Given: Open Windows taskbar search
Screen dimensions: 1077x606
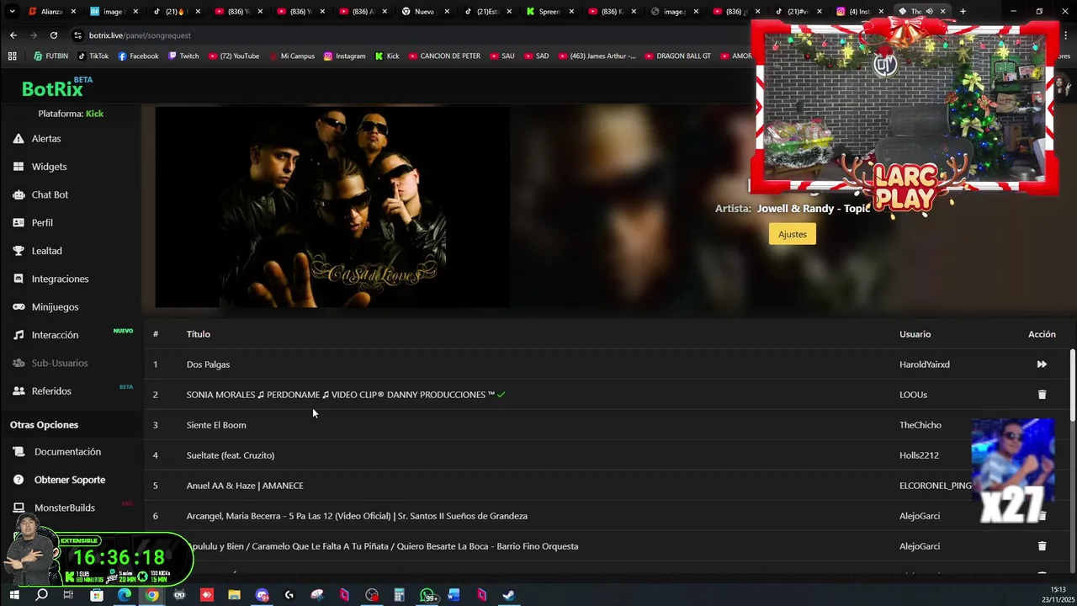Looking at the screenshot, I should pyautogui.click(x=41, y=595).
